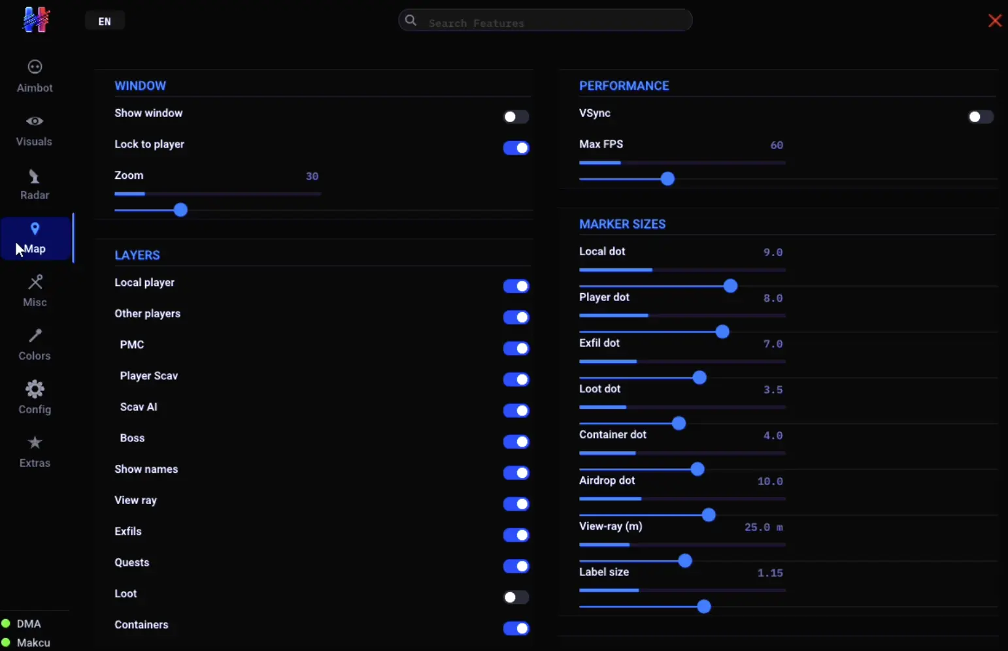Screen dimensions: 1008x651
Task: Open the Radar section
Action: click(x=35, y=185)
